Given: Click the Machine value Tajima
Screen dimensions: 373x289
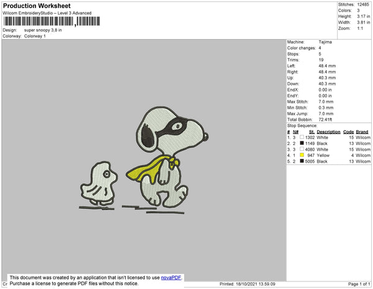Looking at the screenshot, I should (325, 42).
